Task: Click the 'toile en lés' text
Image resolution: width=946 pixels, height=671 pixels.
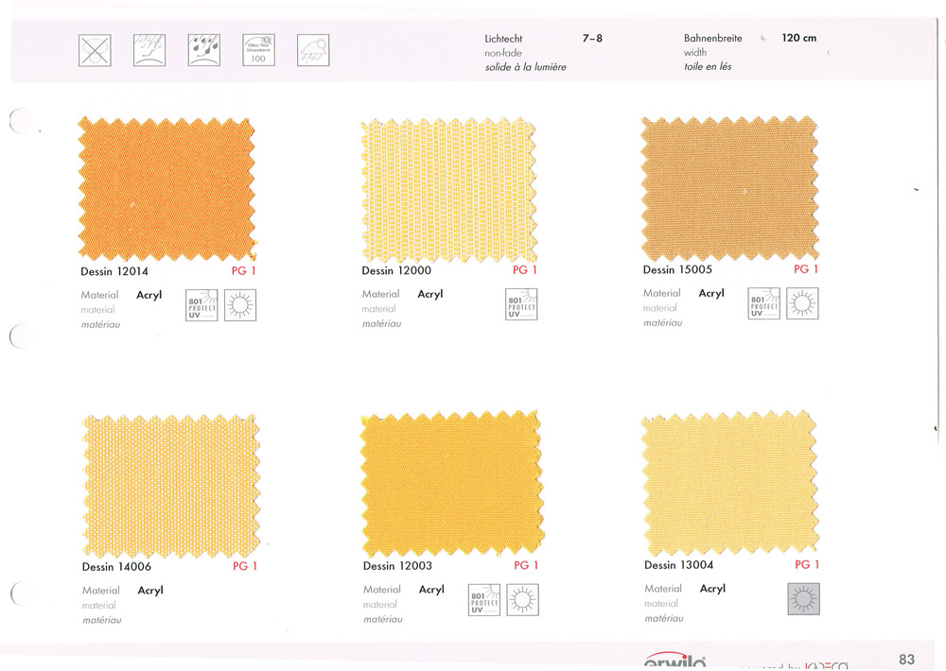Action: pyautogui.click(x=708, y=66)
